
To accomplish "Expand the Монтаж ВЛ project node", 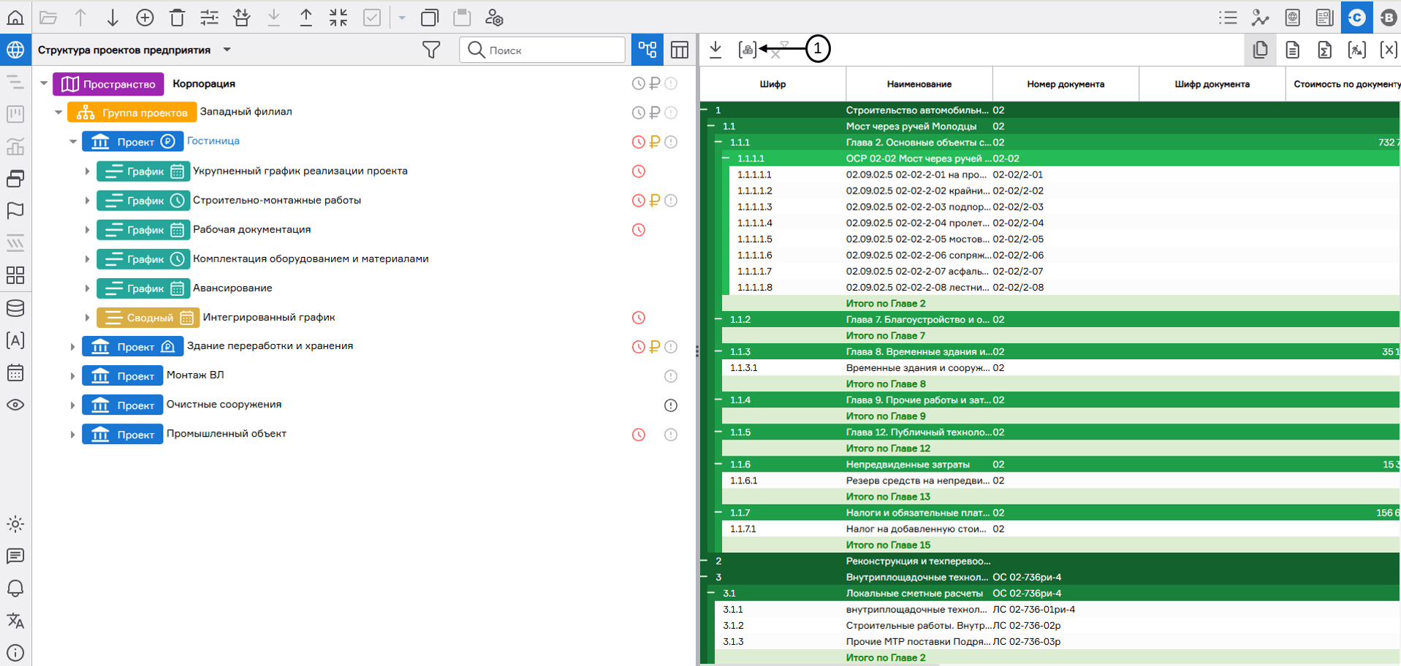I will coord(72,376).
